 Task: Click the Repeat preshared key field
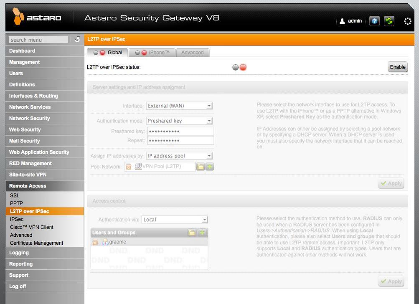[x=180, y=140]
